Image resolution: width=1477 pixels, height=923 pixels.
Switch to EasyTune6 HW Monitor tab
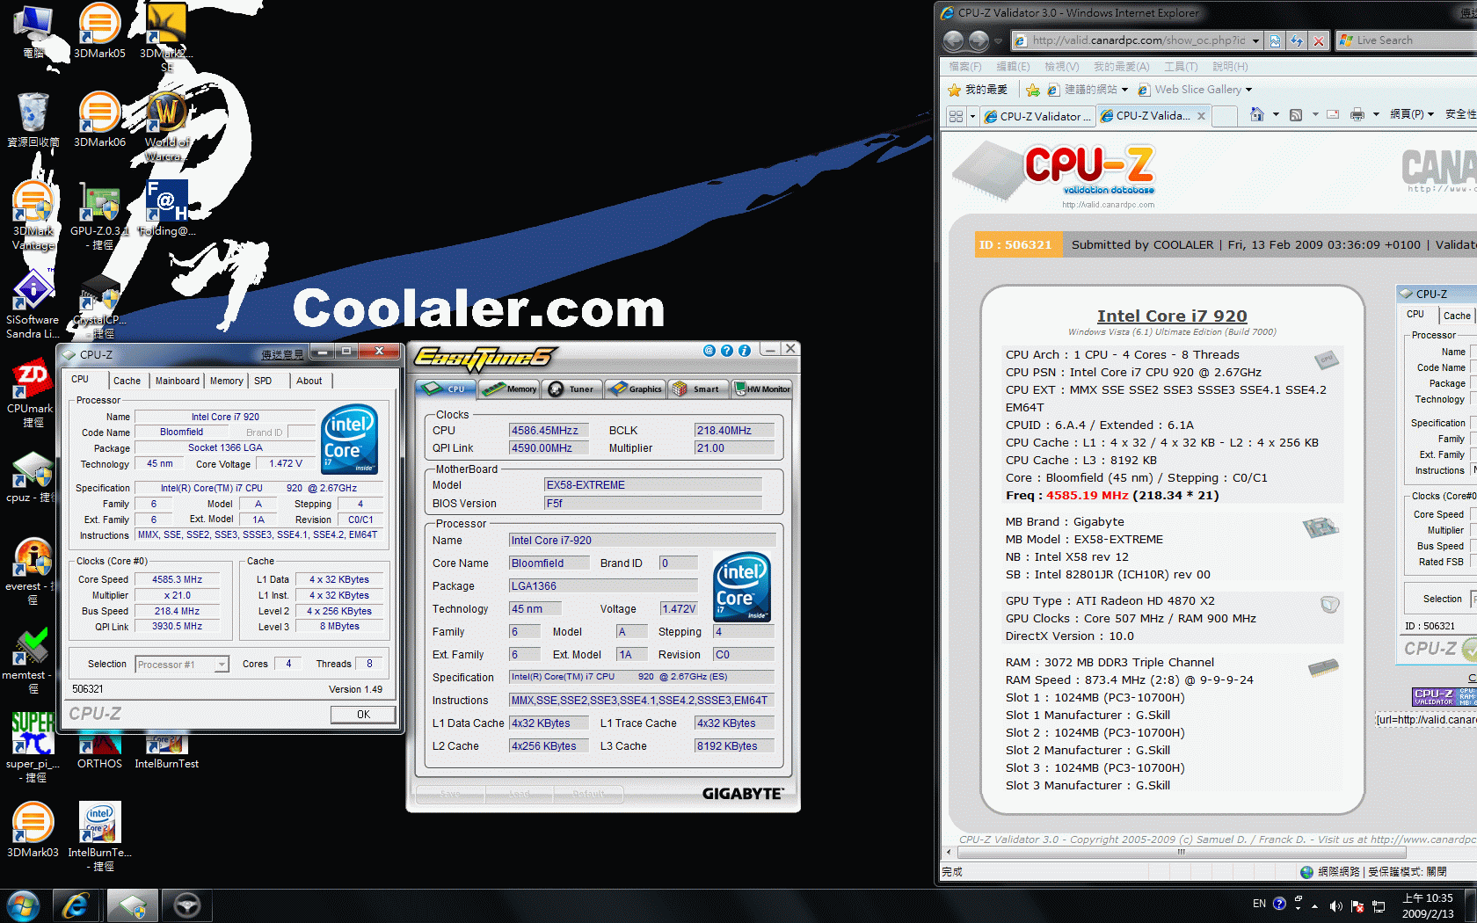pyautogui.click(x=761, y=389)
